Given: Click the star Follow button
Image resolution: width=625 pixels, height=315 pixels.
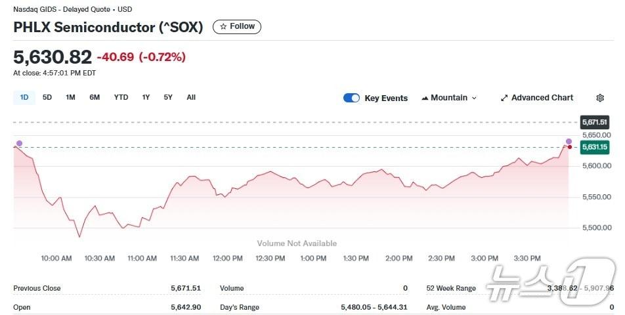Looking at the screenshot, I should [x=237, y=27].
